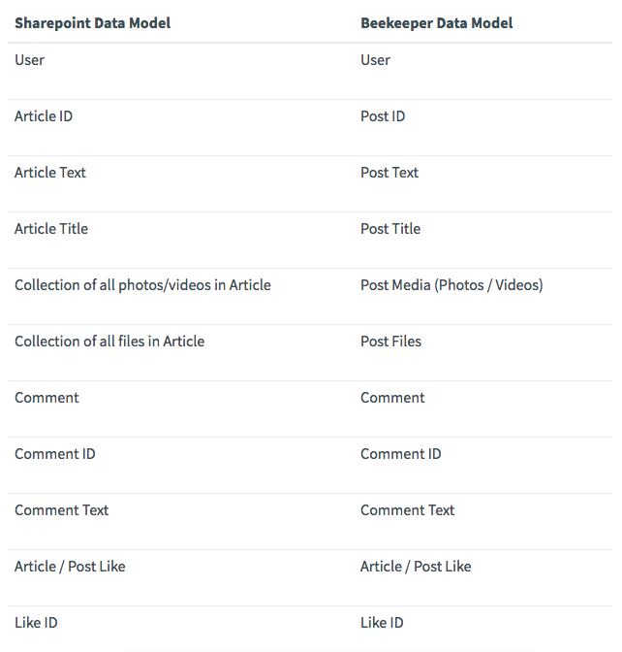Image resolution: width=622 pixels, height=652 pixels.
Task: Select Collection of all files in Article
Action: point(109,341)
